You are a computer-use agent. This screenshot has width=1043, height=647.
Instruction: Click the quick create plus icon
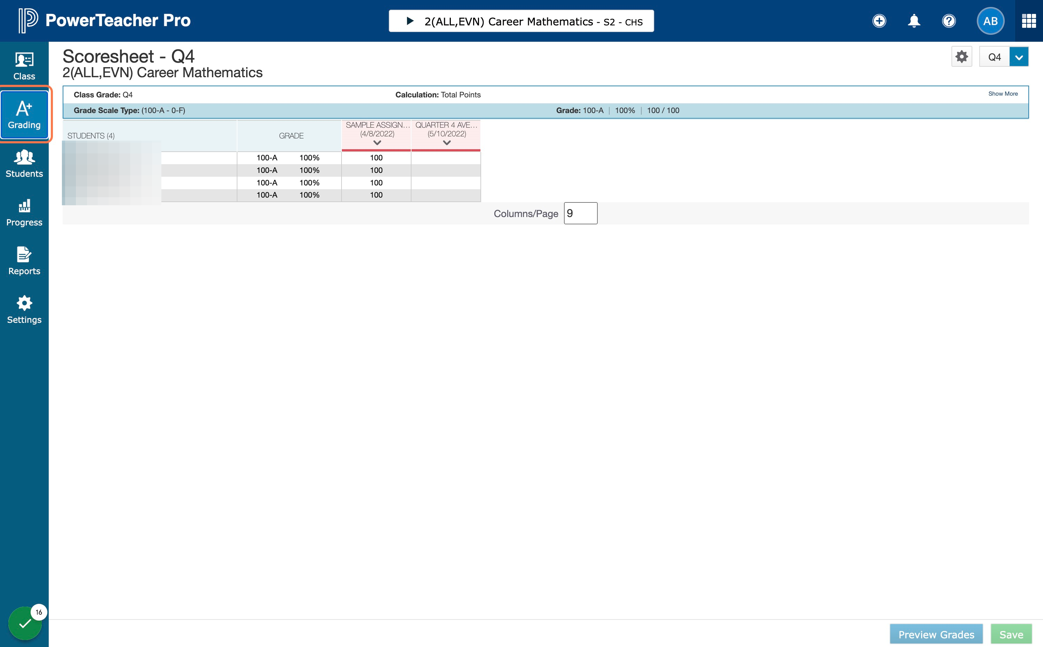879,21
